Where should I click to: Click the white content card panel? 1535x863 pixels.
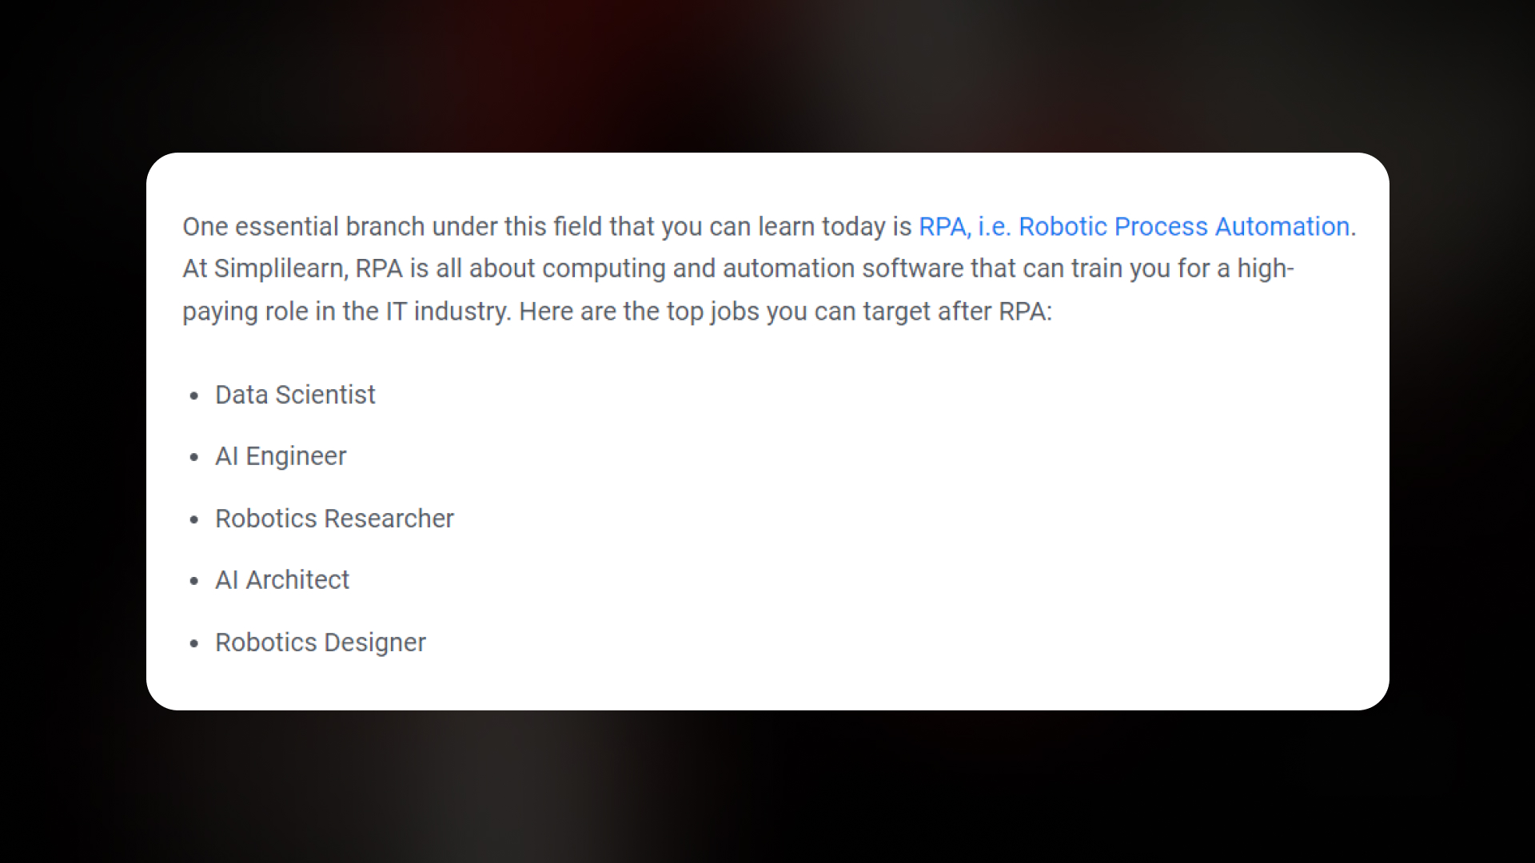(x=767, y=431)
